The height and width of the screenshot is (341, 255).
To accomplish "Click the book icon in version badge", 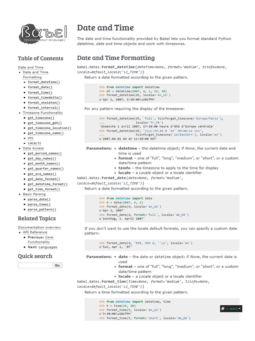I will [223, 309].
